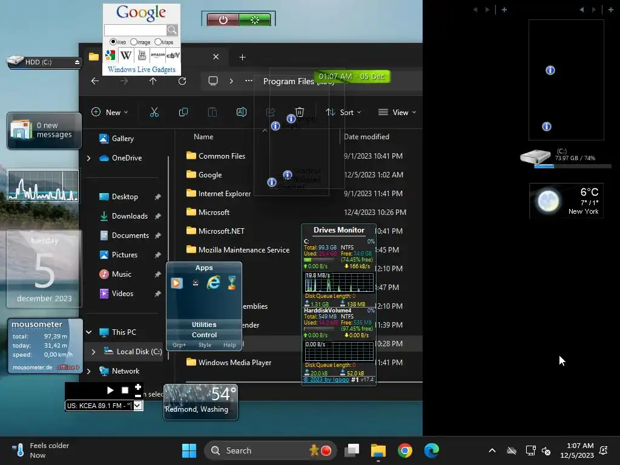
Task: Click Grp+ in the launcher gadget
Action: click(x=179, y=345)
